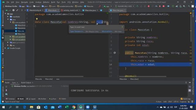Open the HUAWEI BG2-W09 device dropdown
Screen dimensions: 196x110
(125, 6)
